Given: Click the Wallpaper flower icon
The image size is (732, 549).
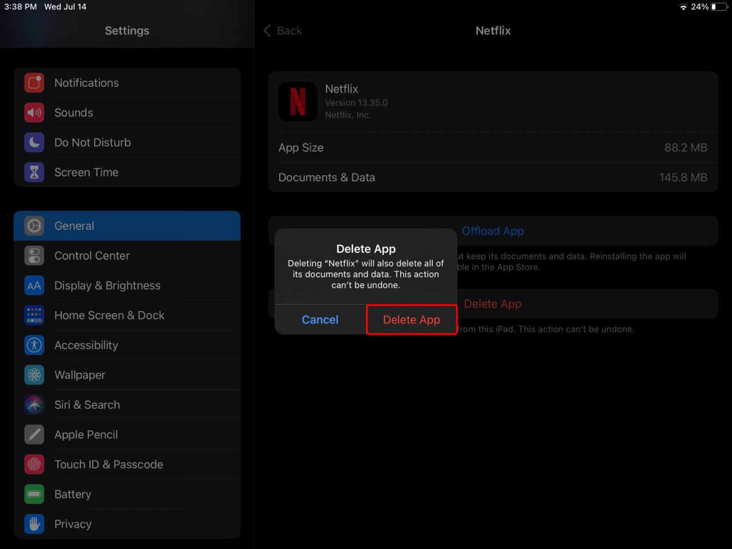Looking at the screenshot, I should coord(34,375).
